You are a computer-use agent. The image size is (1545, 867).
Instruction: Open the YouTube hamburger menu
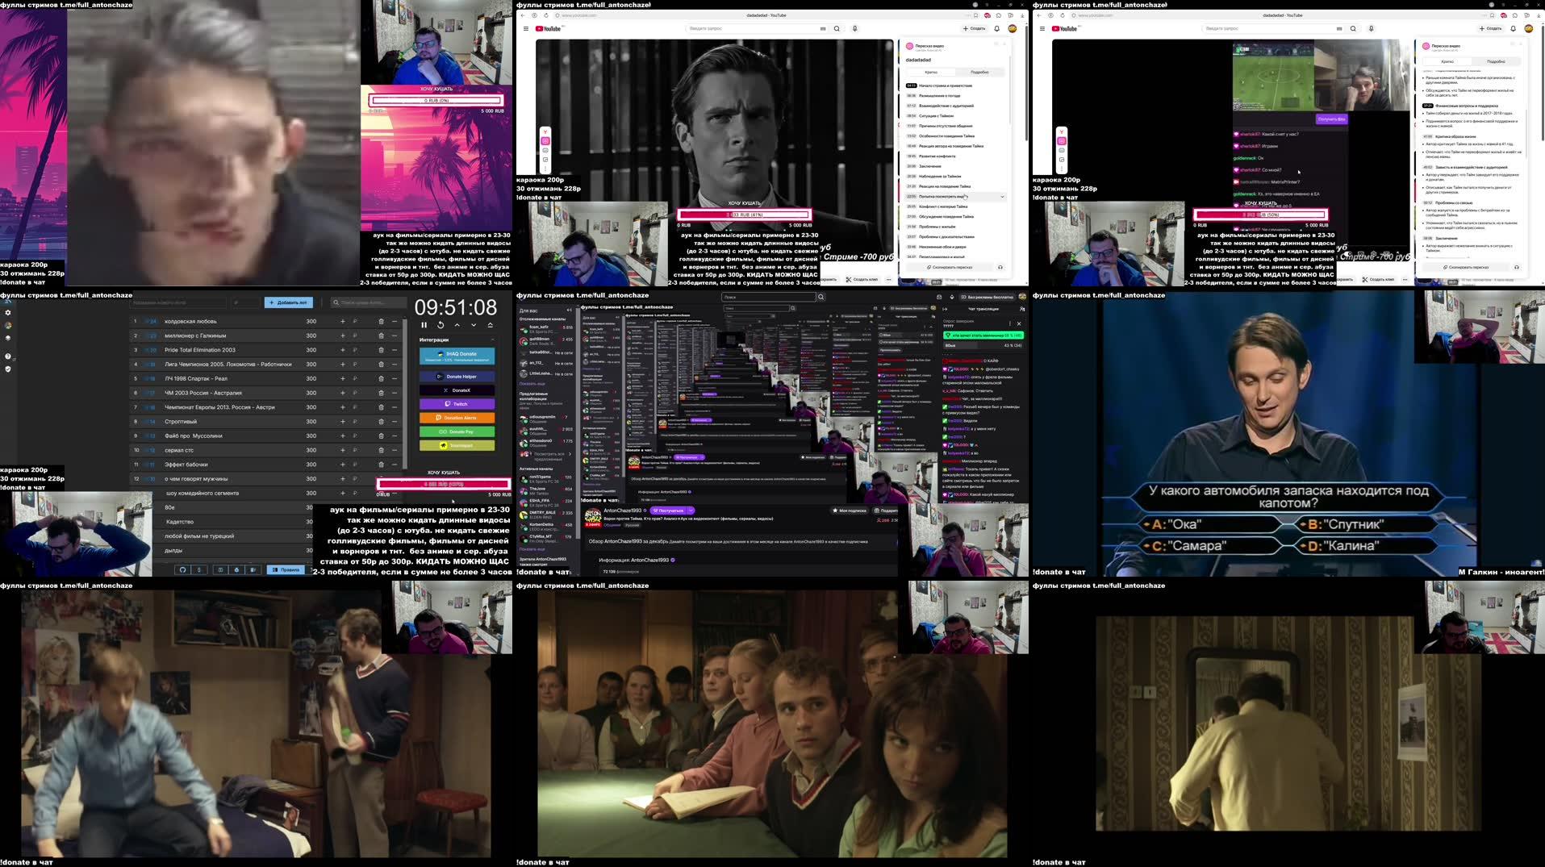pos(525,28)
